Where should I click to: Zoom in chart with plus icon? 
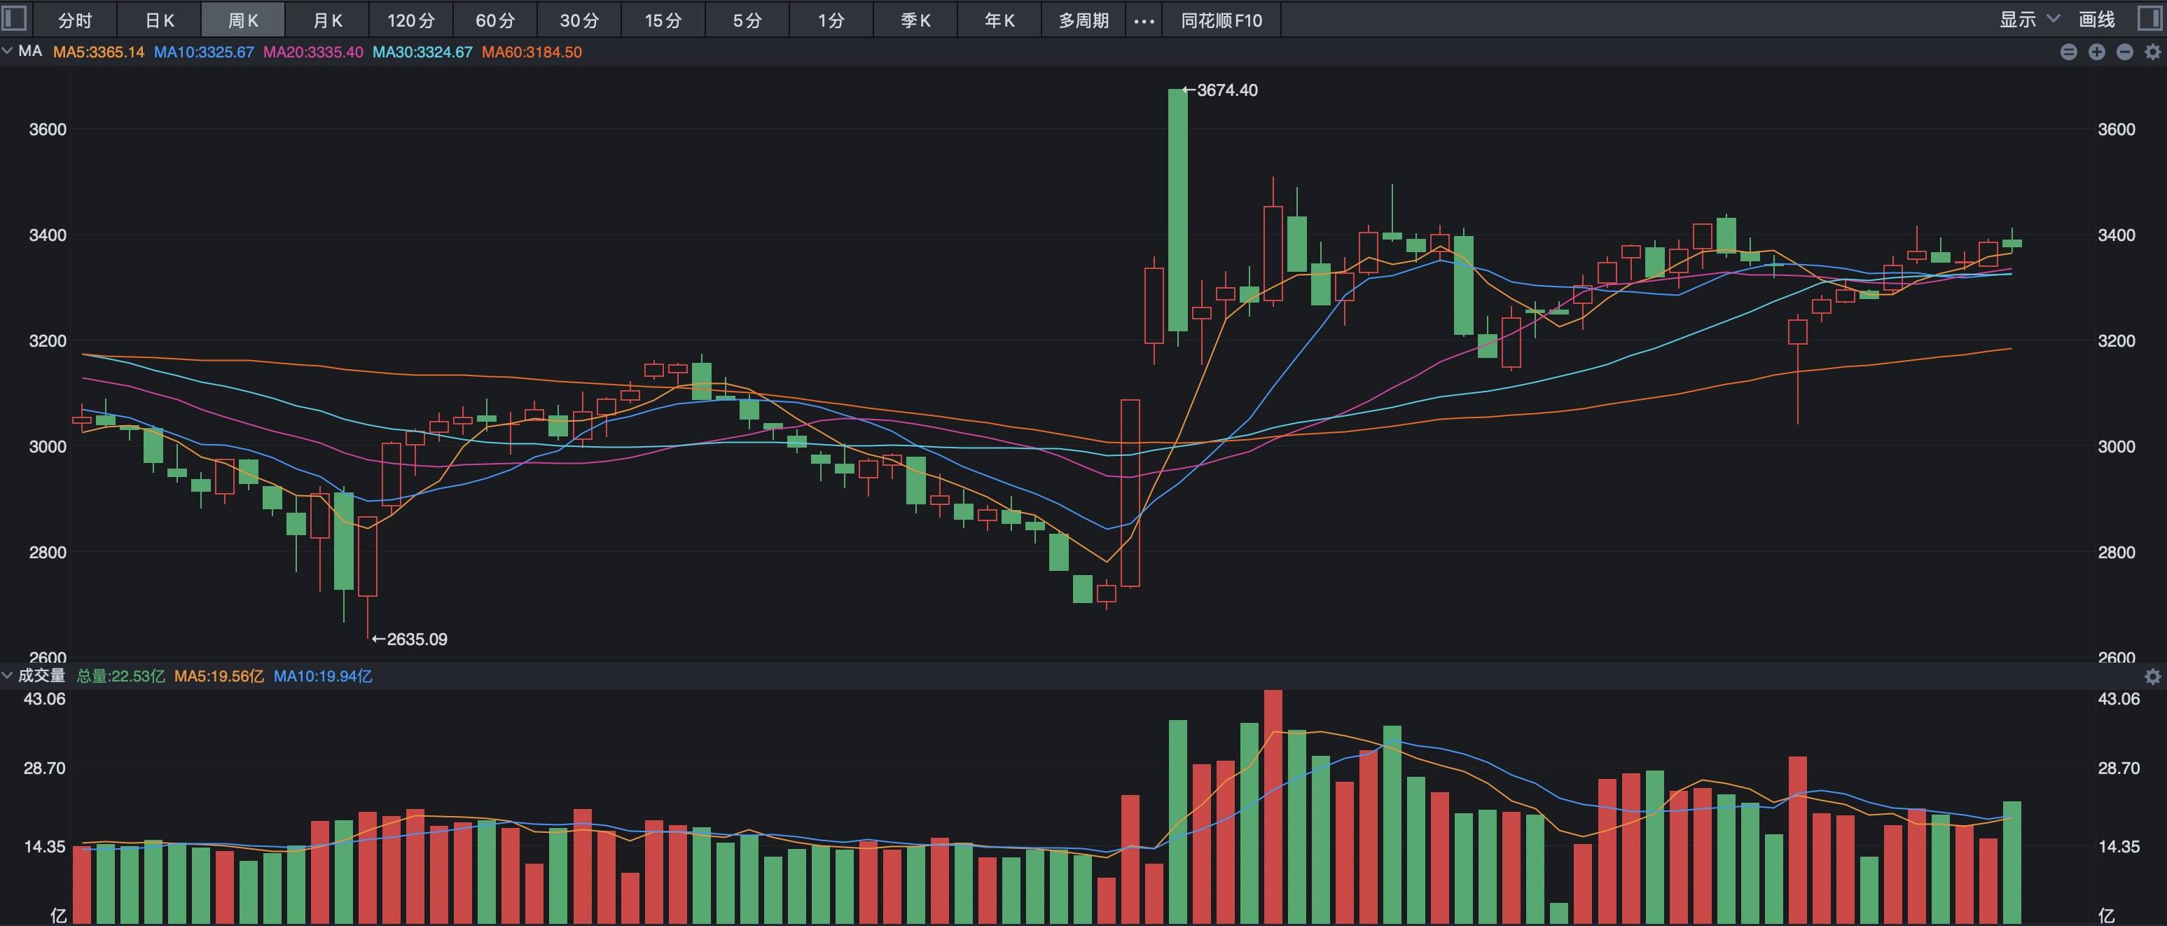pyautogui.click(x=2096, y=52)
